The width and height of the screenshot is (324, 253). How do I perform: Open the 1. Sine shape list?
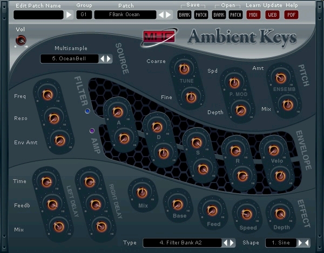pyautogui.click(x=281, y=243)
